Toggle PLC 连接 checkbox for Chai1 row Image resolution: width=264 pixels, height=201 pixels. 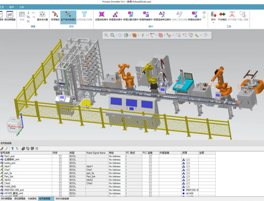pyautogui.click(x=150, y=170)
